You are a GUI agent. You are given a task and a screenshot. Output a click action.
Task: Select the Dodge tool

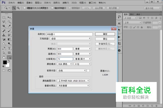[9, 44]
